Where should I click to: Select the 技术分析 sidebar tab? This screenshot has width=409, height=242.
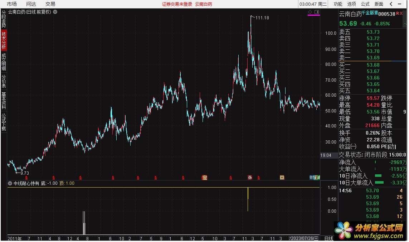[x=4, y=40]
